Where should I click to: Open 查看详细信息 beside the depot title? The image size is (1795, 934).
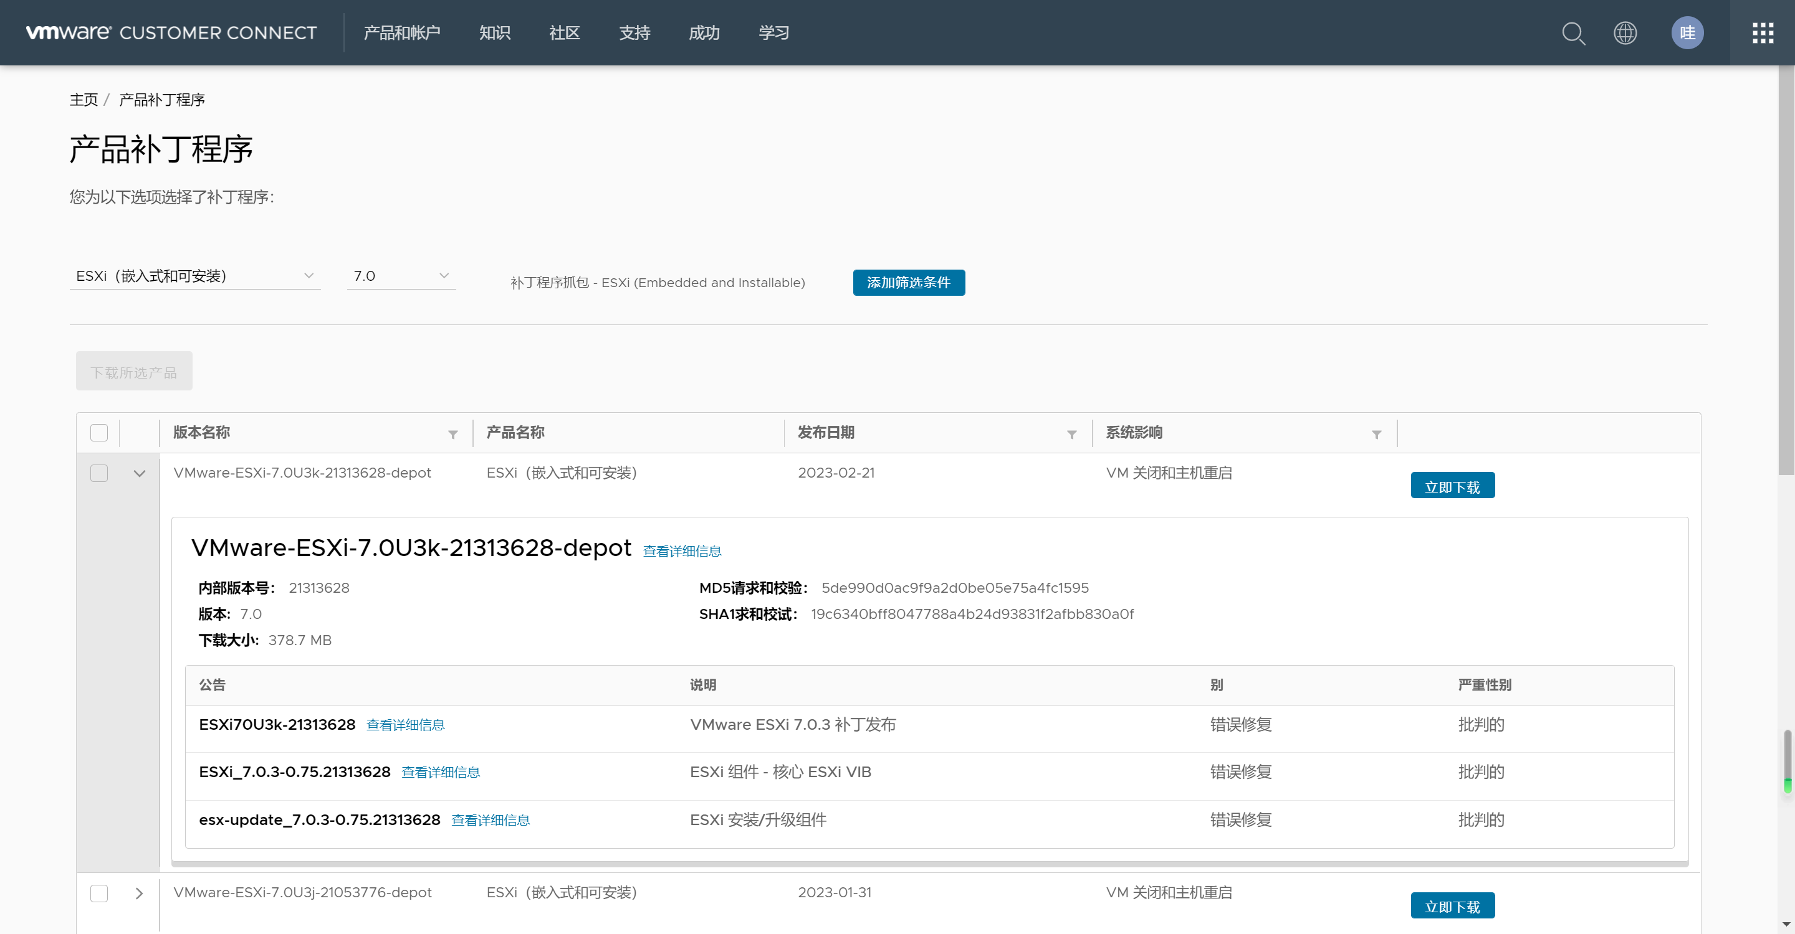(681, 551)
